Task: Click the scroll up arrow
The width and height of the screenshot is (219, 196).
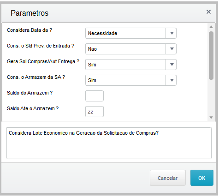Action: point(211,27)
